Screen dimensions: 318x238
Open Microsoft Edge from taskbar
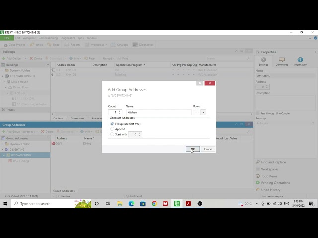click(131, 204)
